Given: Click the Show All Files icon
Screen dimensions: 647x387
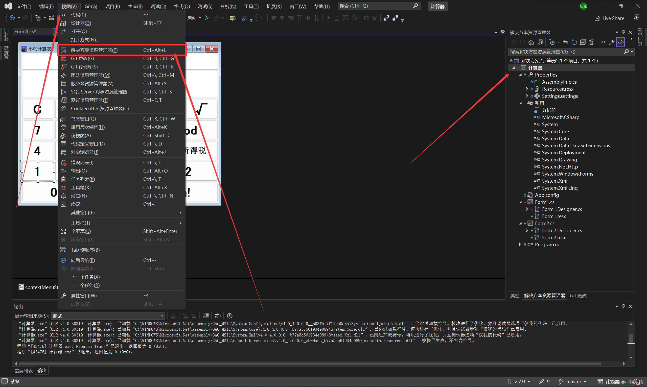Looking at the screenshot, I should pos(591,42).
